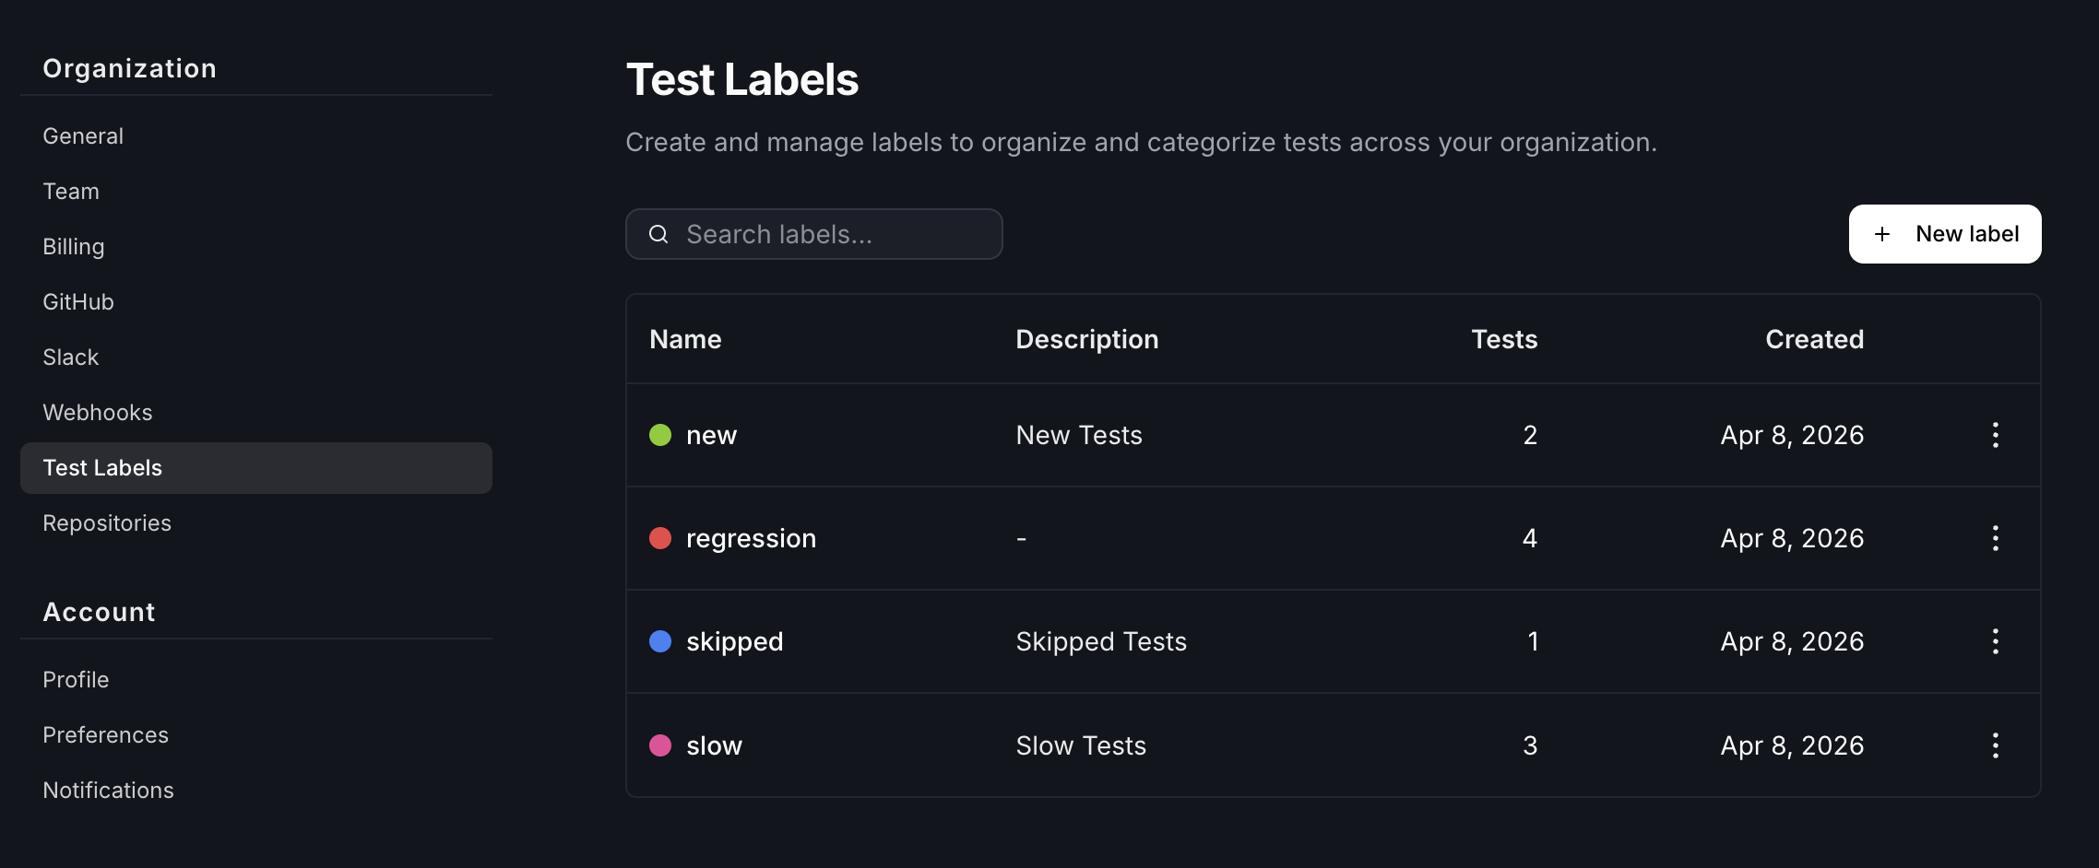
Task: Open the kebab menu for the new label
Action: (1995, 435)
